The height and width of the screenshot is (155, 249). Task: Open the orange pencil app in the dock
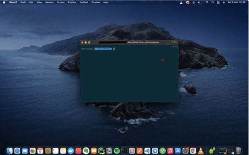pos(140,150)
